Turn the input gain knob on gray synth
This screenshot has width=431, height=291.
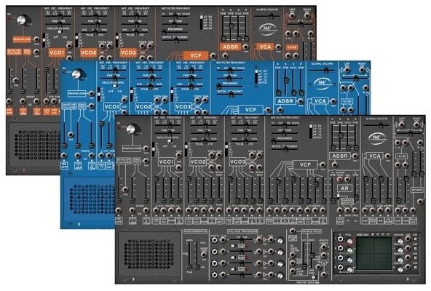(131, 129)
